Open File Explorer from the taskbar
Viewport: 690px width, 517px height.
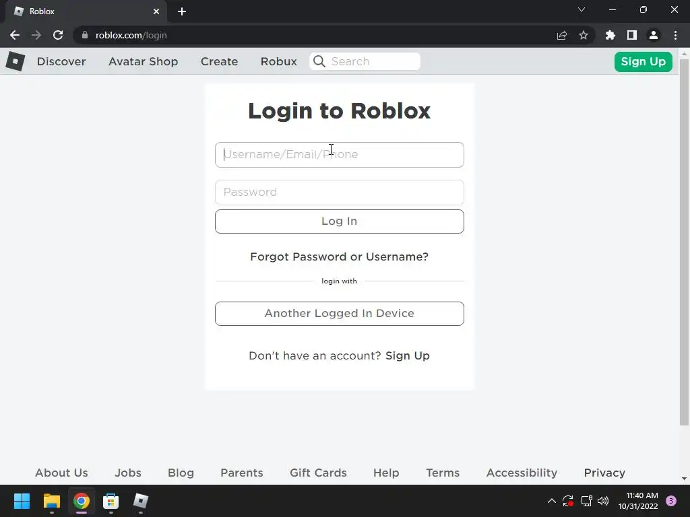tap(51, 501)
